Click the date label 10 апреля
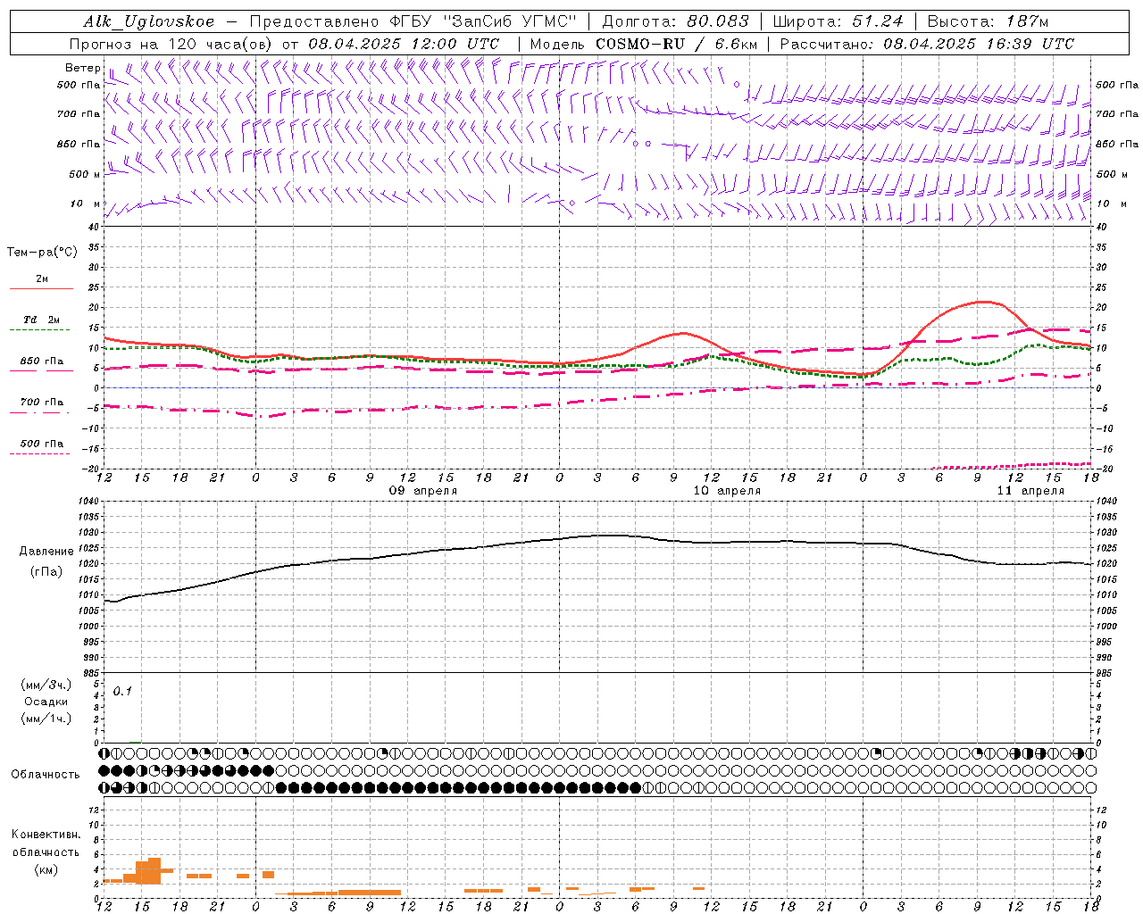Image resolution: width=1143 pixels, height=914 pixels. [x=728, y=491]
